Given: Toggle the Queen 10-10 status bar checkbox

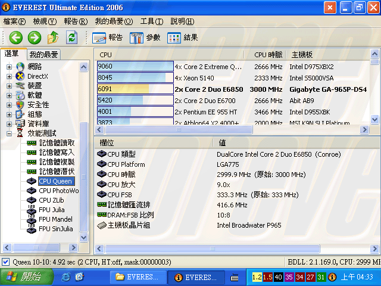Looking at the screenshot, I should click(x=6, y=262).
